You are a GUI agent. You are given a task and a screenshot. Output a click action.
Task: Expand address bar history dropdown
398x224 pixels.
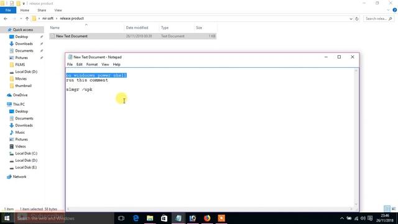point(351,19)
